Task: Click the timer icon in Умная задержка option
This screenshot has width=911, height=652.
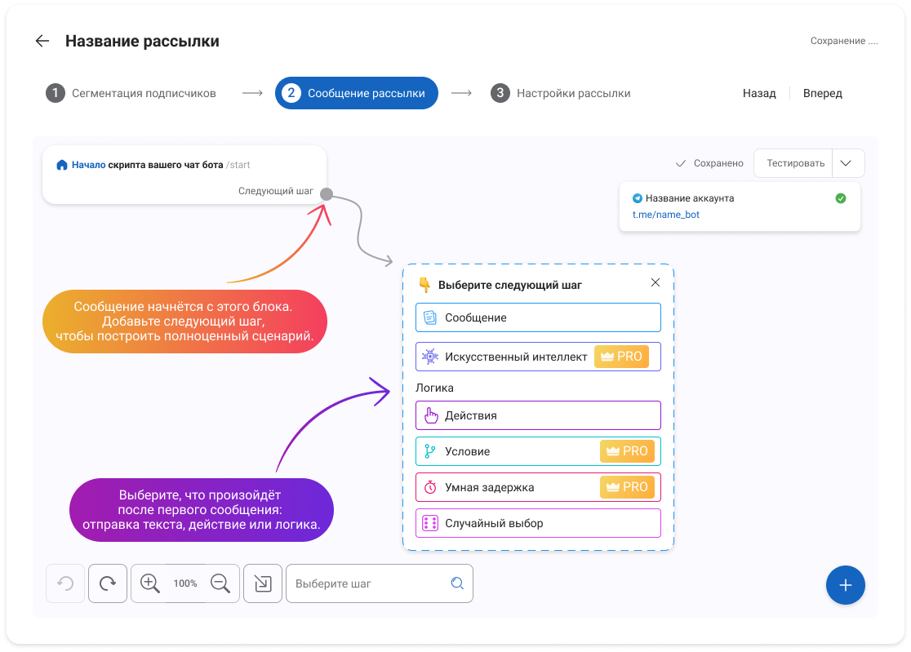Action: (430, 487)
